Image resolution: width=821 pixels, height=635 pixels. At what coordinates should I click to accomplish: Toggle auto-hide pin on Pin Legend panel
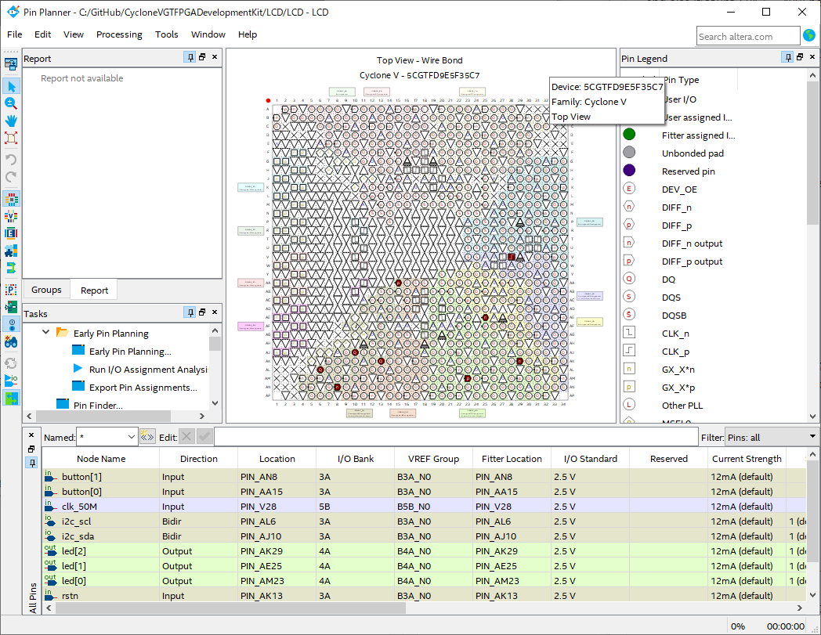[x=789, y=58]
